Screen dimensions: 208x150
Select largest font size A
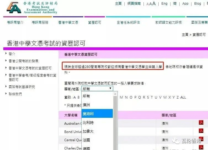(154, 4)
